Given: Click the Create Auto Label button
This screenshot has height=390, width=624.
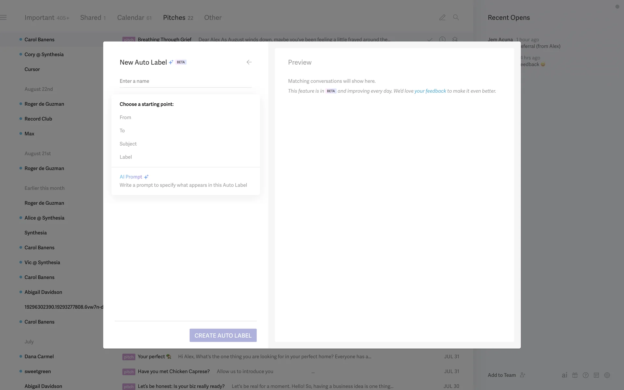Looking at the screenshot, I should point(223,335).
